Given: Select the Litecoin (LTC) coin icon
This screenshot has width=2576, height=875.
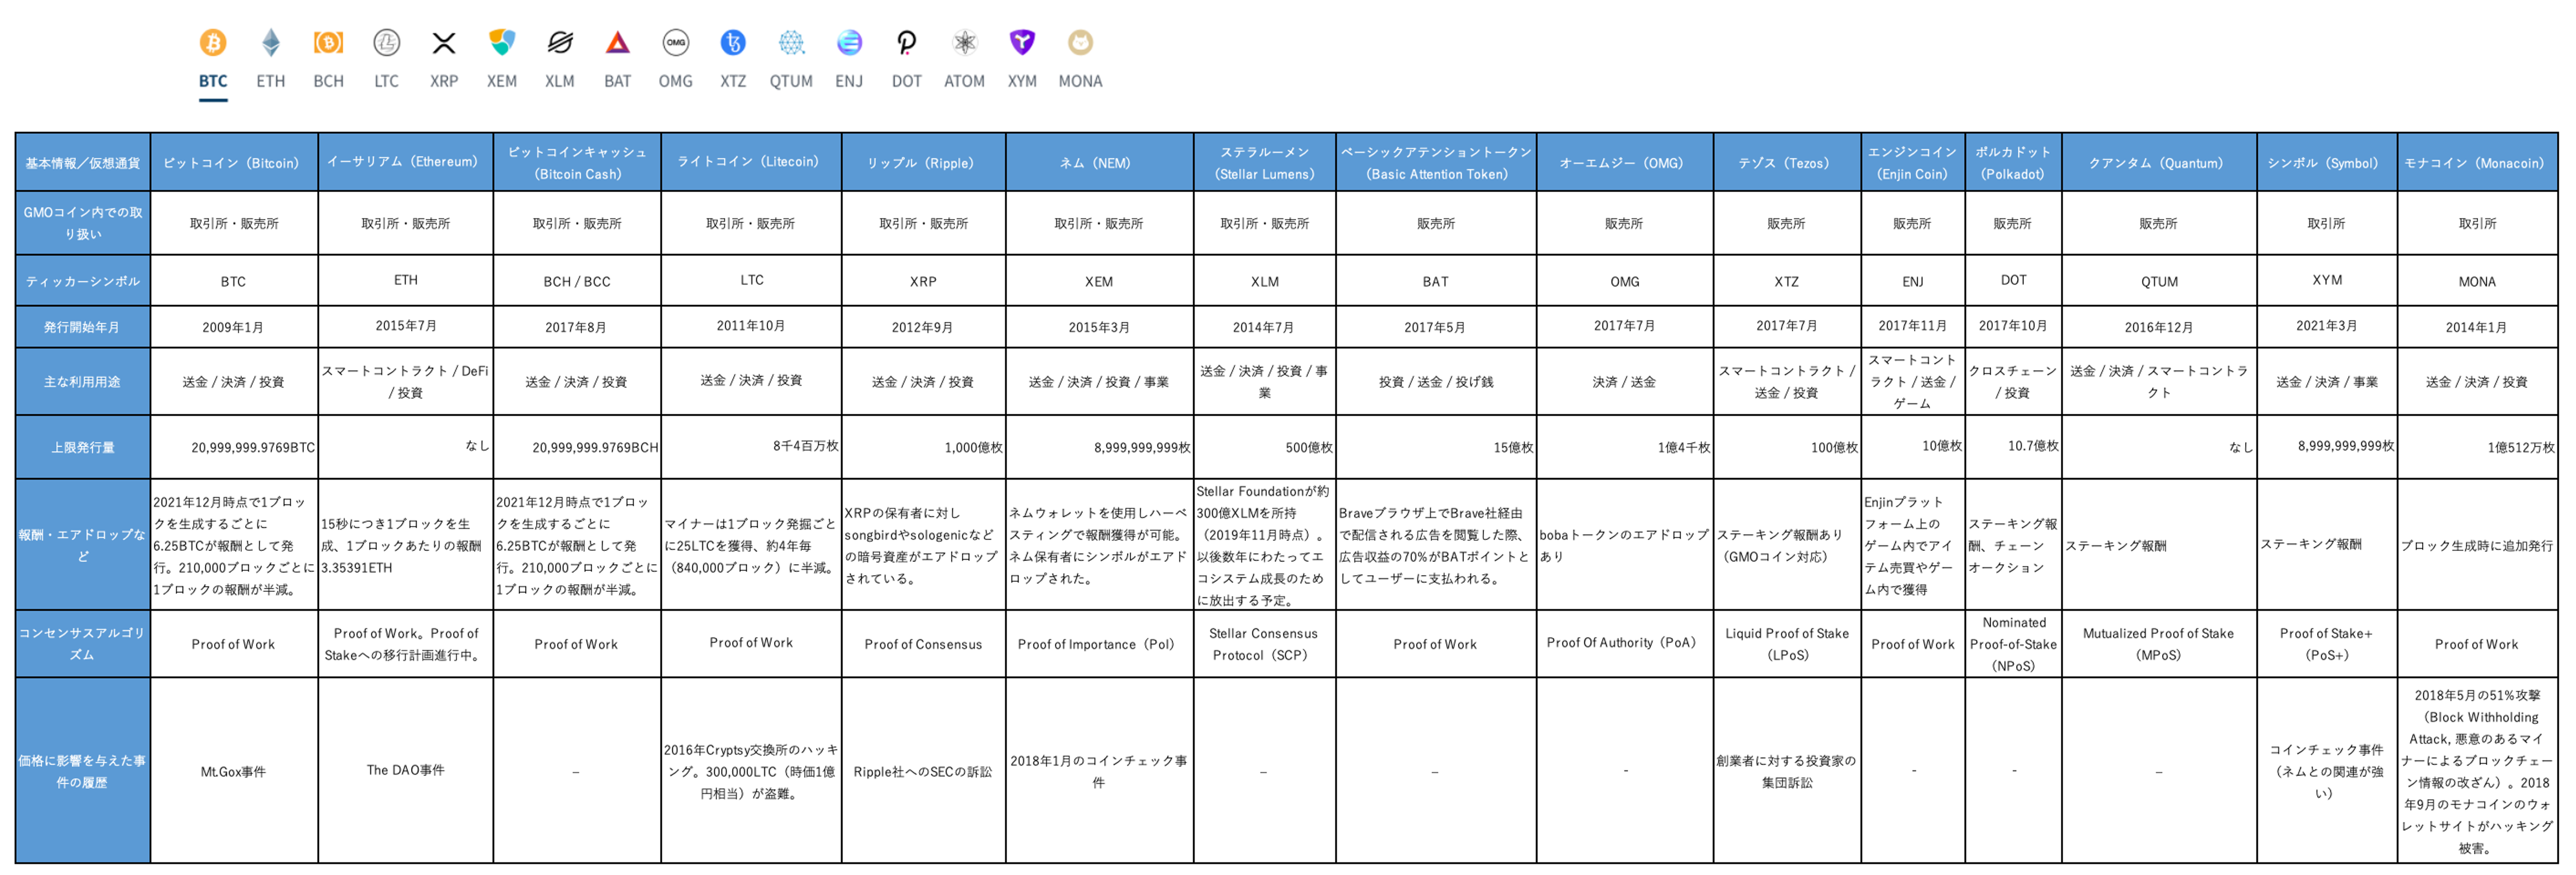Looking at the screenshot, I should pos(386,43).
